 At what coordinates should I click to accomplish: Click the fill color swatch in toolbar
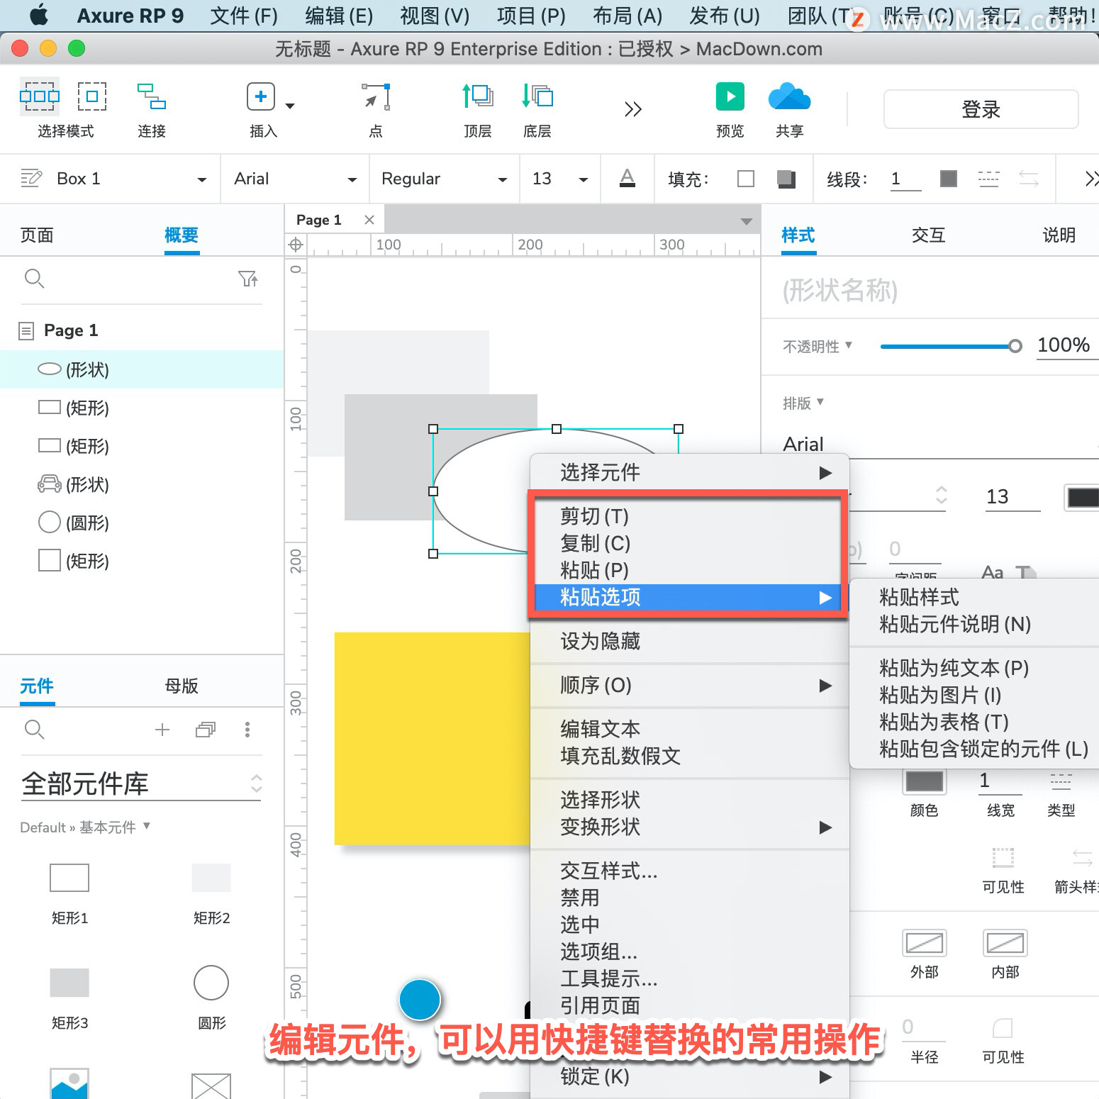[745, 179]
